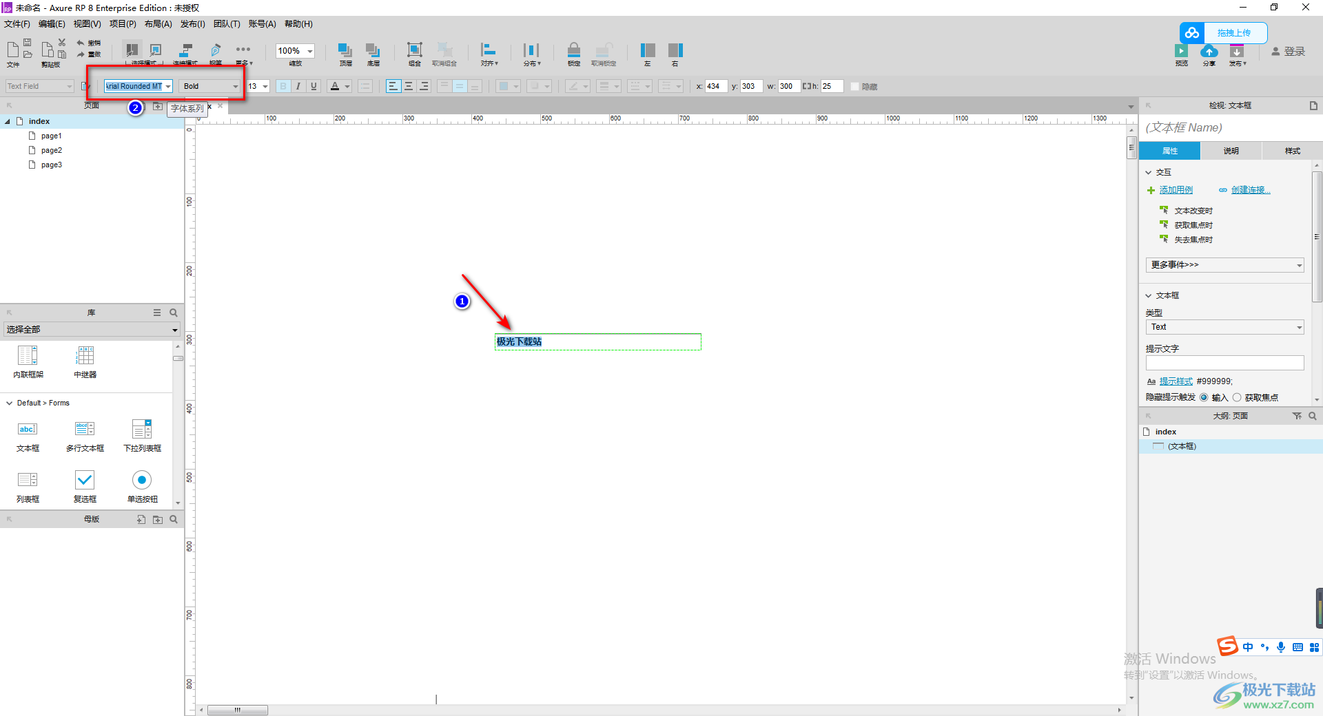Screen dimensions: 1323x716
Task: Align text left button
Action: tap(393, 86)
